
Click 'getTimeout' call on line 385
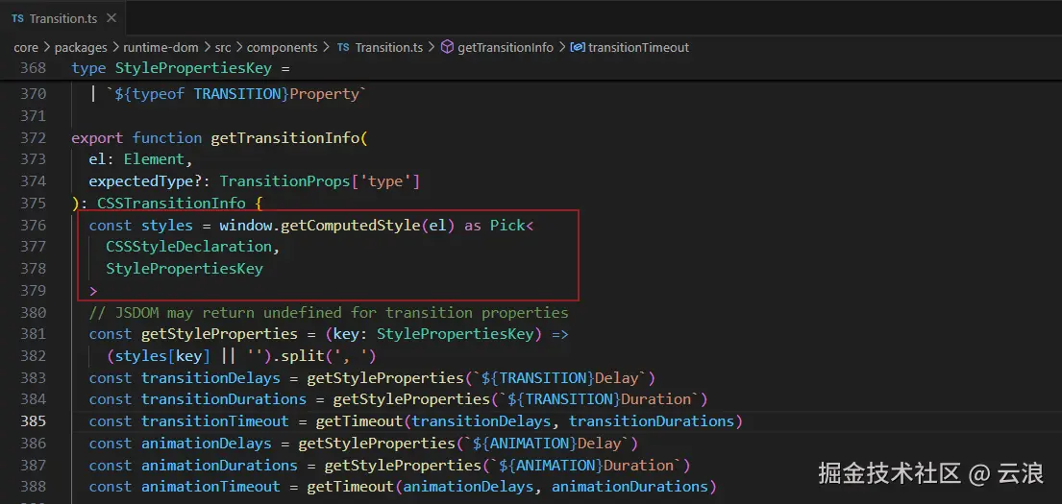(x=359, y=421)
